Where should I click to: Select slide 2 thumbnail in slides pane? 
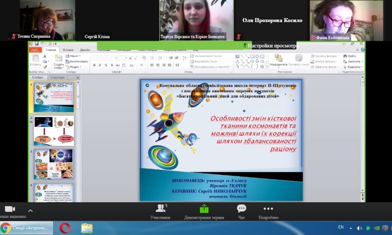point(54,131)
